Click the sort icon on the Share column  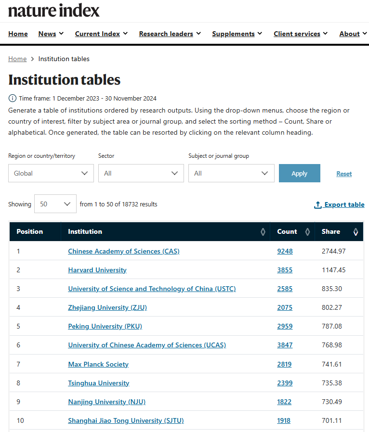(356, 232)
